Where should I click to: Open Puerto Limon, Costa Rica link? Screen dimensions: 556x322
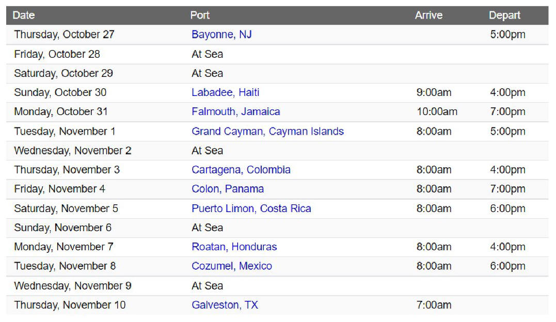pyautogui.click(x=251, y=208)
